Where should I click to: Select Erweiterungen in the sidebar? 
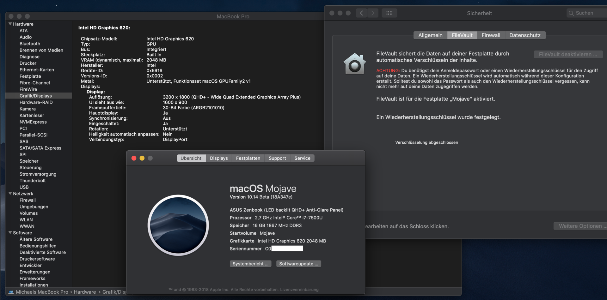coord(35,272)
